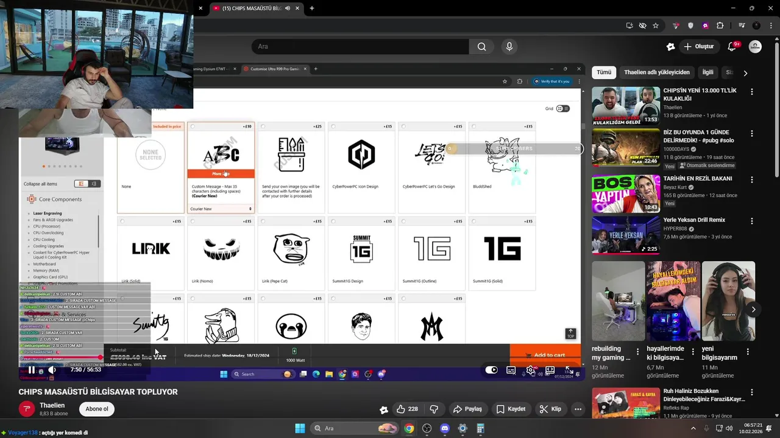
Task: Open the CHIPS'İN YENİ 13.000 TL'LİK thumbnail
Action: (626, 106)
